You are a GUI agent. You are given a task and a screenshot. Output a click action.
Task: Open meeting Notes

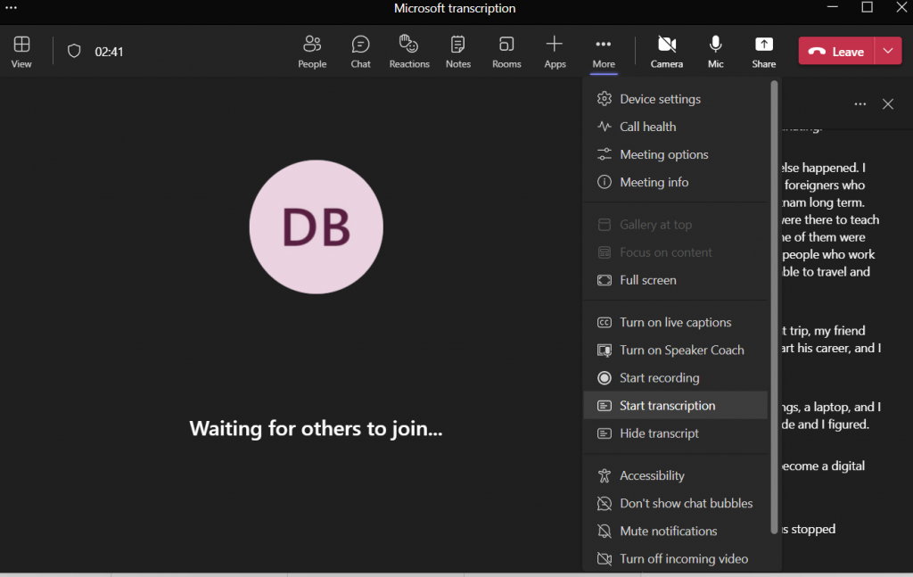[x=458, y=51]
